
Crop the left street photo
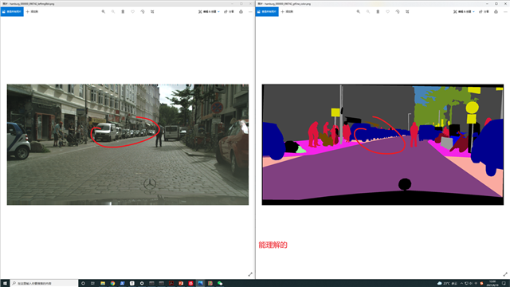152,12
